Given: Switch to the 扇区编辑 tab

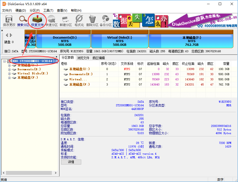Looking at the screenshot, I should [99, 58].
